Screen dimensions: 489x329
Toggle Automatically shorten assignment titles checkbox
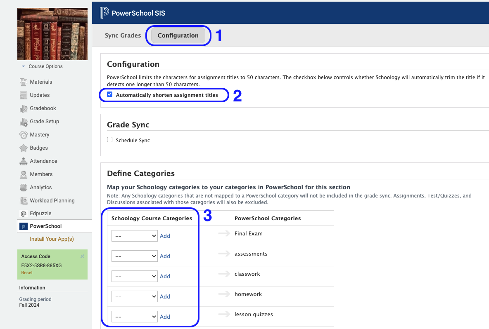[110, 94]
